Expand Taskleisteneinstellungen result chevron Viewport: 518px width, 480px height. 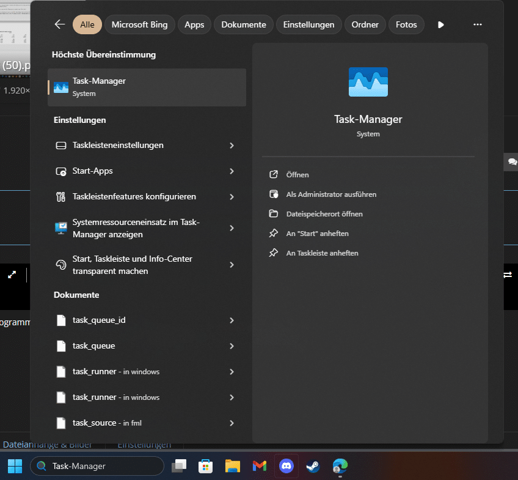pyautogui.click(x=232, y=146)
